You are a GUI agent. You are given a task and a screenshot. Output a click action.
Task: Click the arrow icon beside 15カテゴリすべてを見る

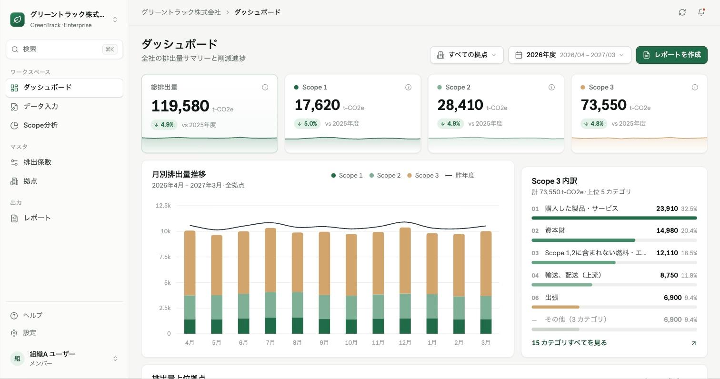[694, 343]
